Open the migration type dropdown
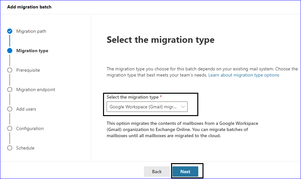Image resolution: width=301 pixels, height=179 pixels. [147, 107]
